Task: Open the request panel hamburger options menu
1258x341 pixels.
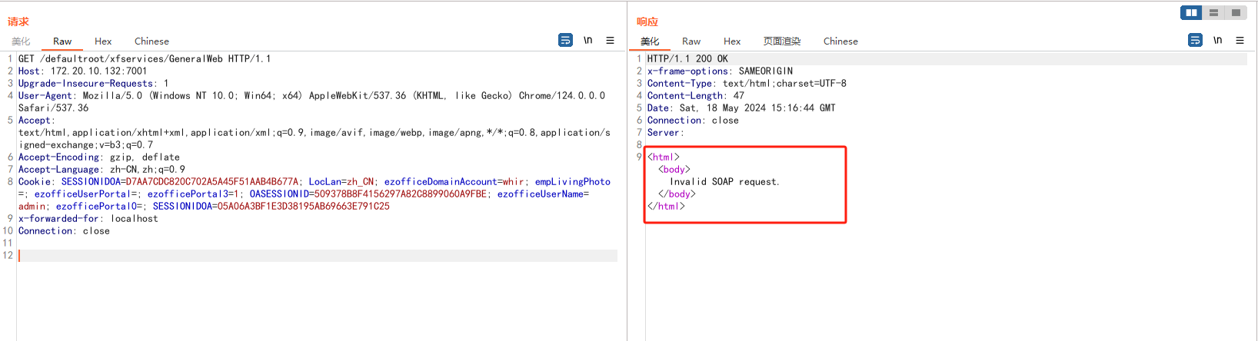Action: (610, 40)
